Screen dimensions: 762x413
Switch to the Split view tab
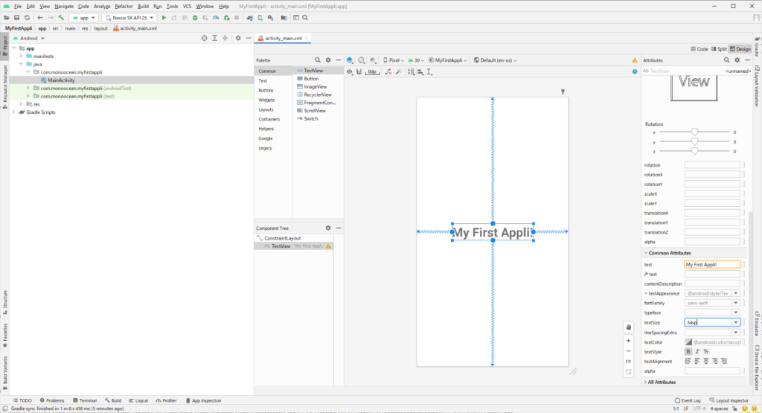718,48
